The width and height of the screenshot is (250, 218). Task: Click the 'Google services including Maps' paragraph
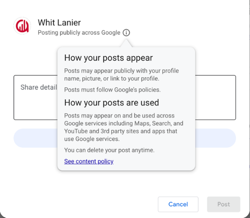click(x=124, y=127)
